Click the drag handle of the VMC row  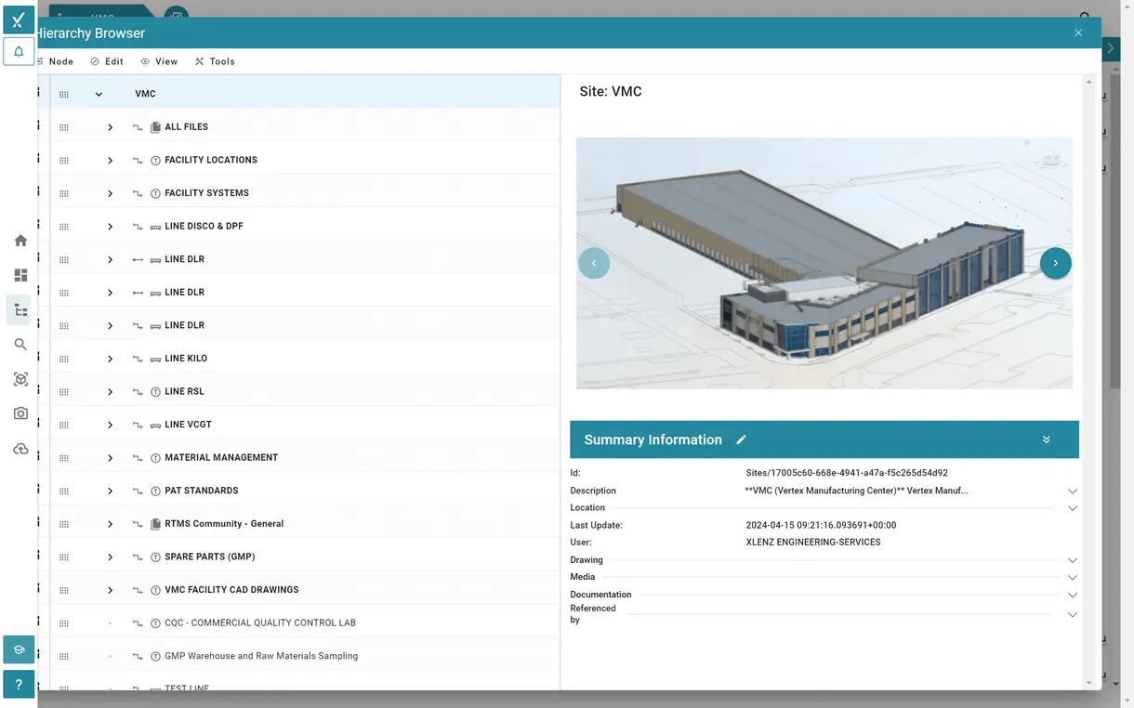click(64, 95)
